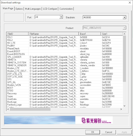133x136 pixels.
Task: Click the list scroll up arrow
Action: click(x=124, y=34)
